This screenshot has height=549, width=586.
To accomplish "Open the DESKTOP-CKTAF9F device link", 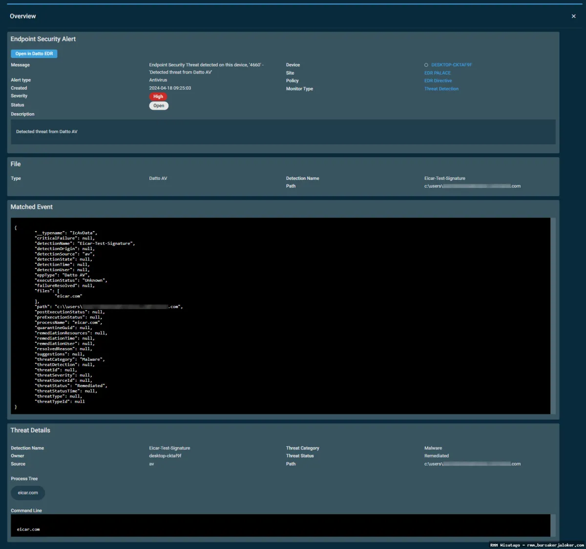I will (452, 65).
